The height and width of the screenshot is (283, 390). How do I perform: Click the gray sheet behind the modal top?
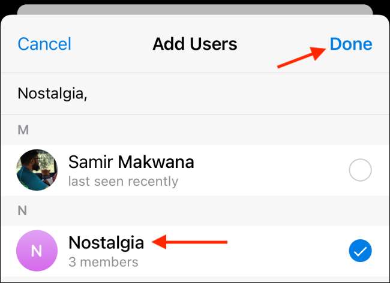195,10
